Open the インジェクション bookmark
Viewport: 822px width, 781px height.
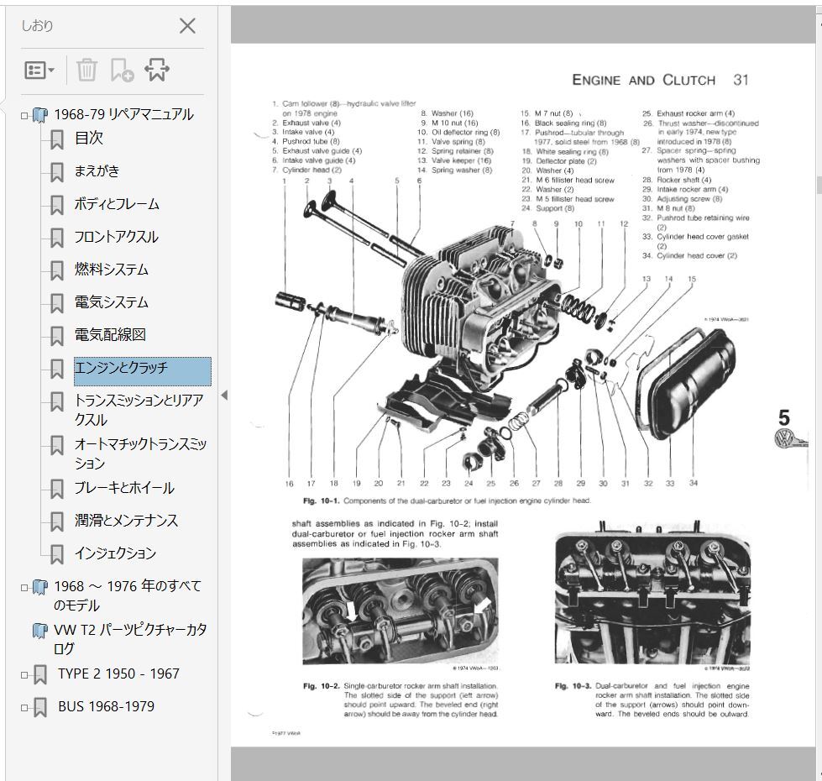(x=115, y=553)
